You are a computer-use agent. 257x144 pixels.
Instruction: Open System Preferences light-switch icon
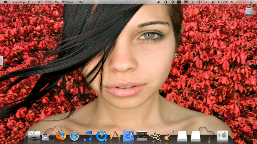point(222,135)
